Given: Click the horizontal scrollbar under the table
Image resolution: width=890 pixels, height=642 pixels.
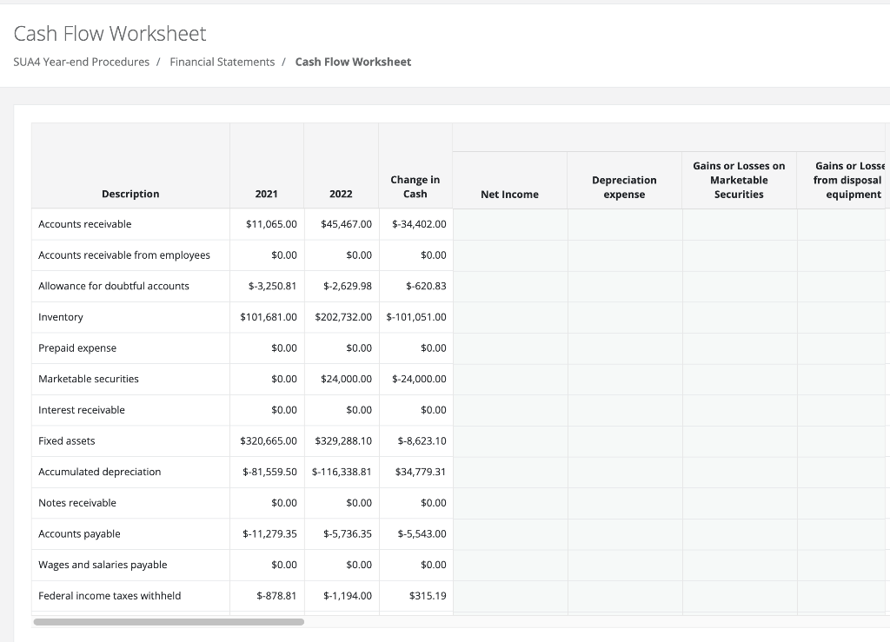Looking at the screenshot, I should click(169, 621).
